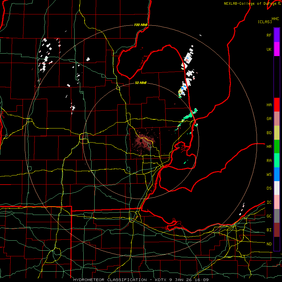Click the HR green legend swatch
282x282 pixels.
[277, 146]
